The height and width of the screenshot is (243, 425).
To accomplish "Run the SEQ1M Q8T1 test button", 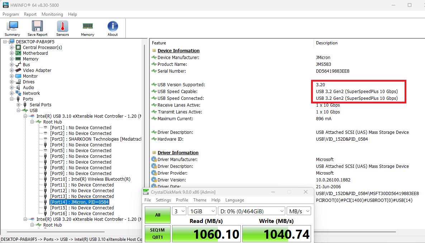I will (157, 234).
